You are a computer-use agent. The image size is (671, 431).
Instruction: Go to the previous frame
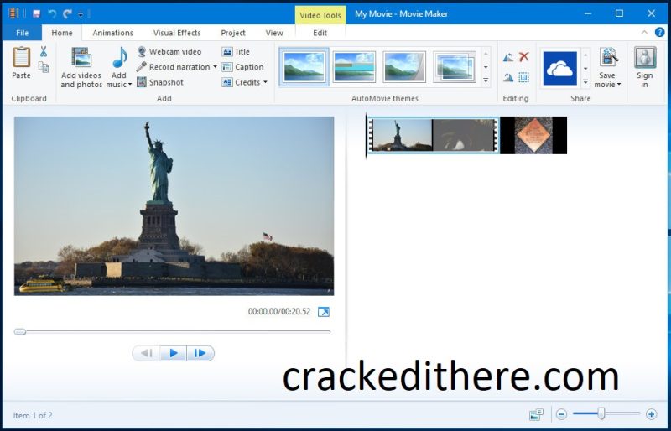(x=146, y=353)
